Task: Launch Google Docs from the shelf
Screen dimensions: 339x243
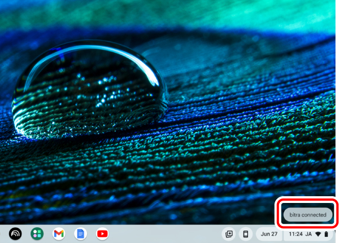Action: pyautogui.click(x=80, y=233)
